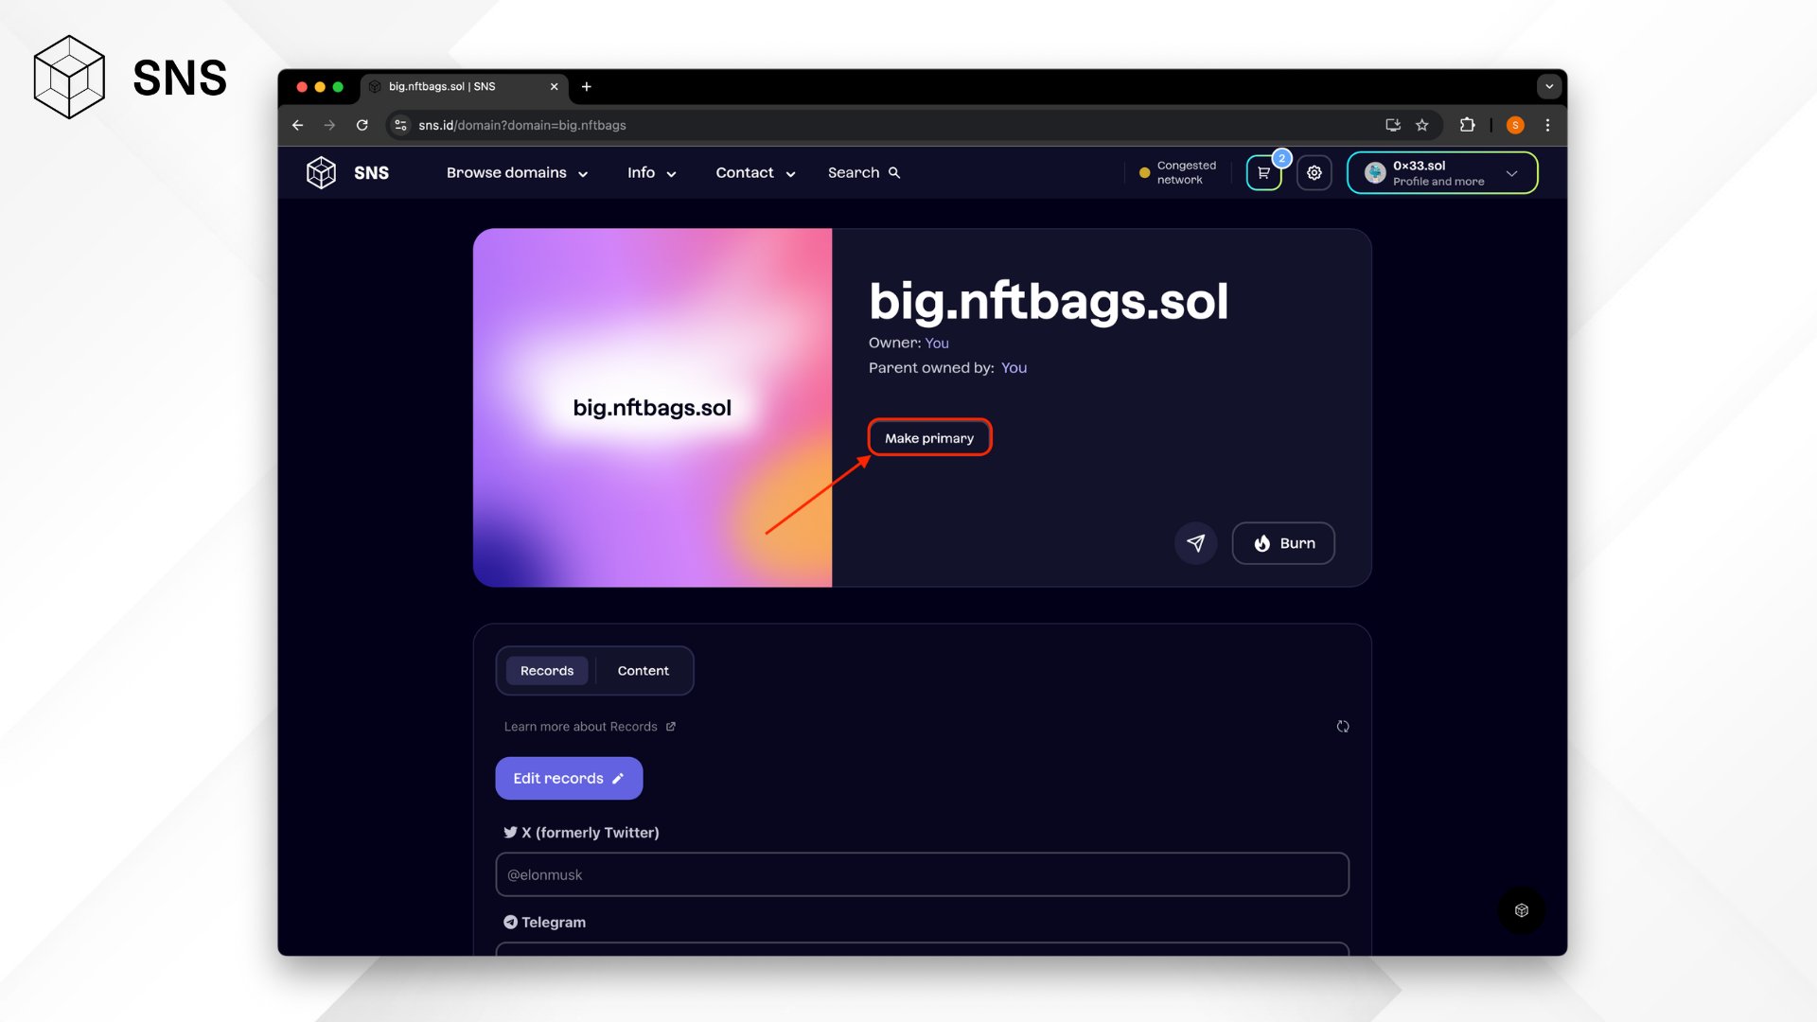1817x1022 pixels.
Task: Click the refresh records icon
Action: [x=1343, y=727]
